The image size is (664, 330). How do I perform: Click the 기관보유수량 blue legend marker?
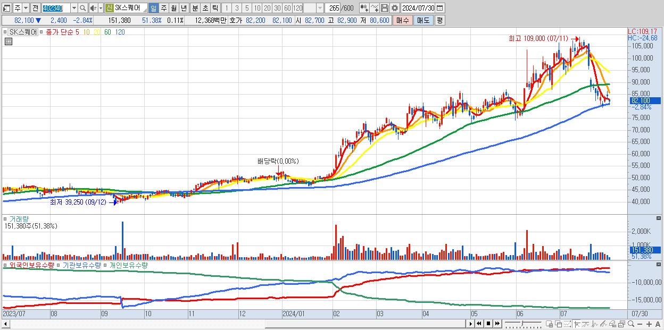pos(59,265)
